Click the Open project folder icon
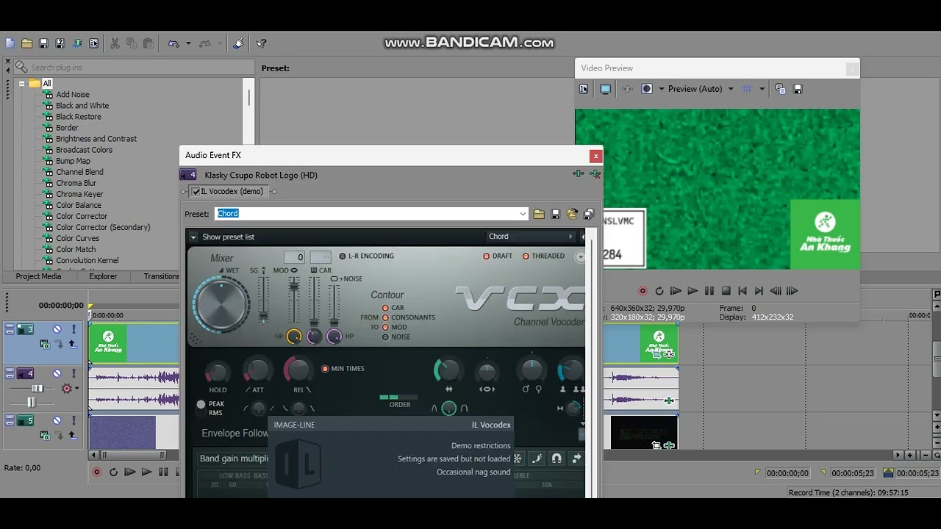The width and height of the screenshot is (941, 529). 26,43
